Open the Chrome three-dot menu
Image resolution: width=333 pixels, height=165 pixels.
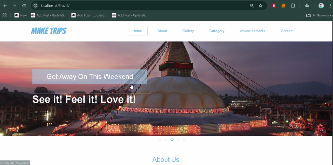tap(330, 6)
